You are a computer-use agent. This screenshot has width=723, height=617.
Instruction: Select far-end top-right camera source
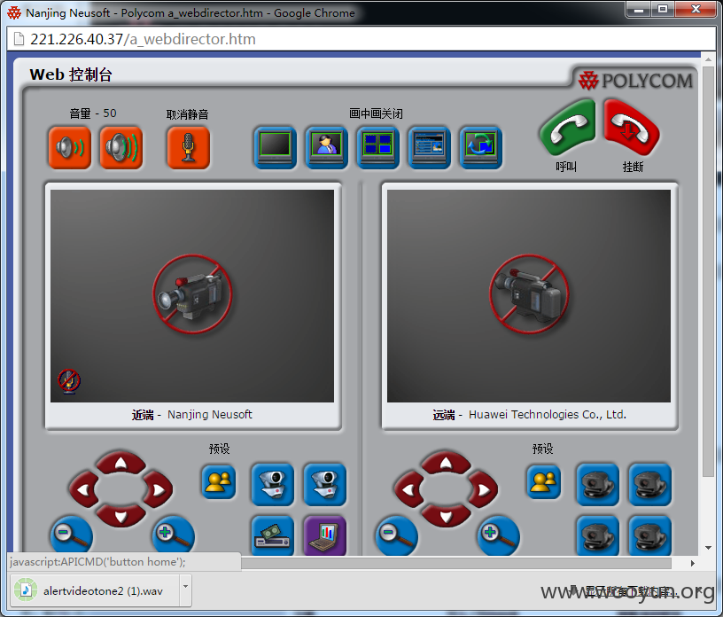pos(650,485)
